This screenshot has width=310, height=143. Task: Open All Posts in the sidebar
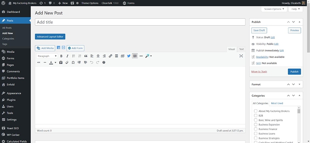(x=7, y=28)
